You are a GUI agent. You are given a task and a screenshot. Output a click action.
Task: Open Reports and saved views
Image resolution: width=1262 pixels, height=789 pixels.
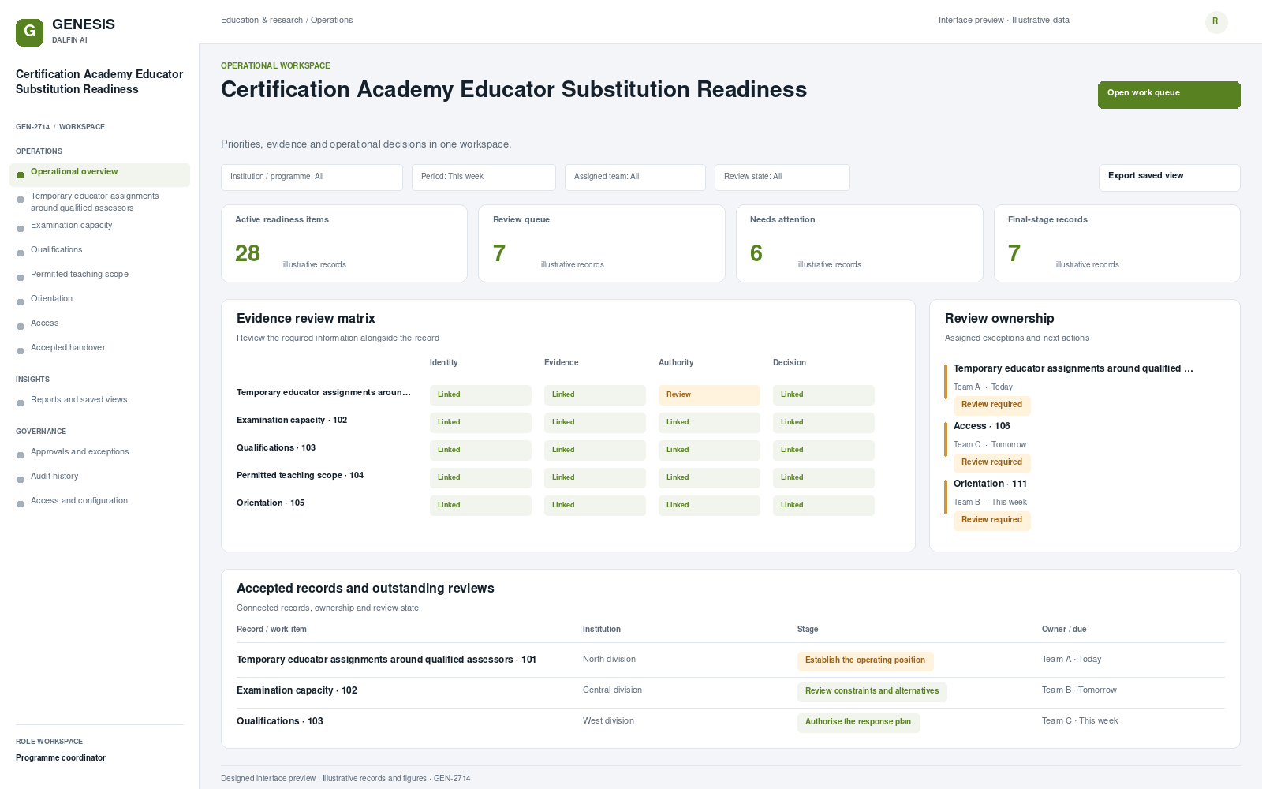(x=99, y=400)
